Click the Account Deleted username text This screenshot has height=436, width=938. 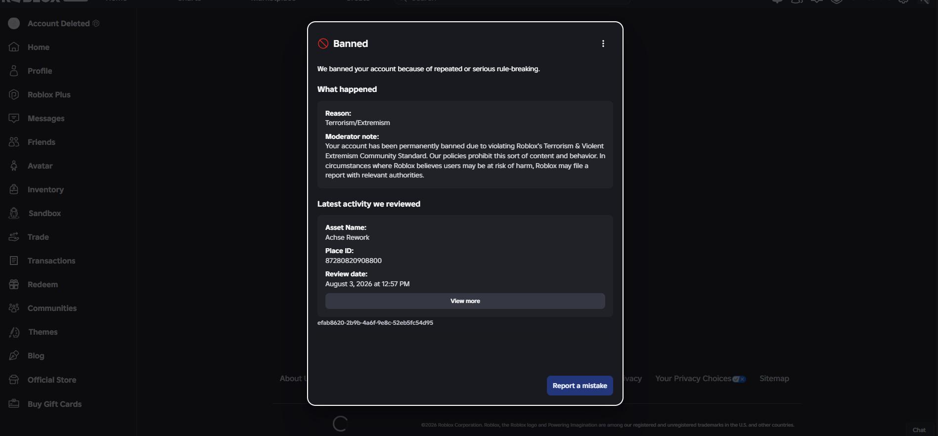point(59,23)
